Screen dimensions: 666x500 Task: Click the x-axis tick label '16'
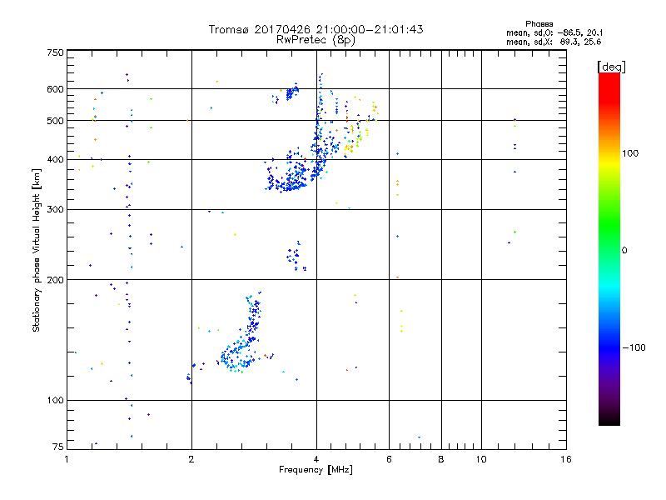point(566,459)
